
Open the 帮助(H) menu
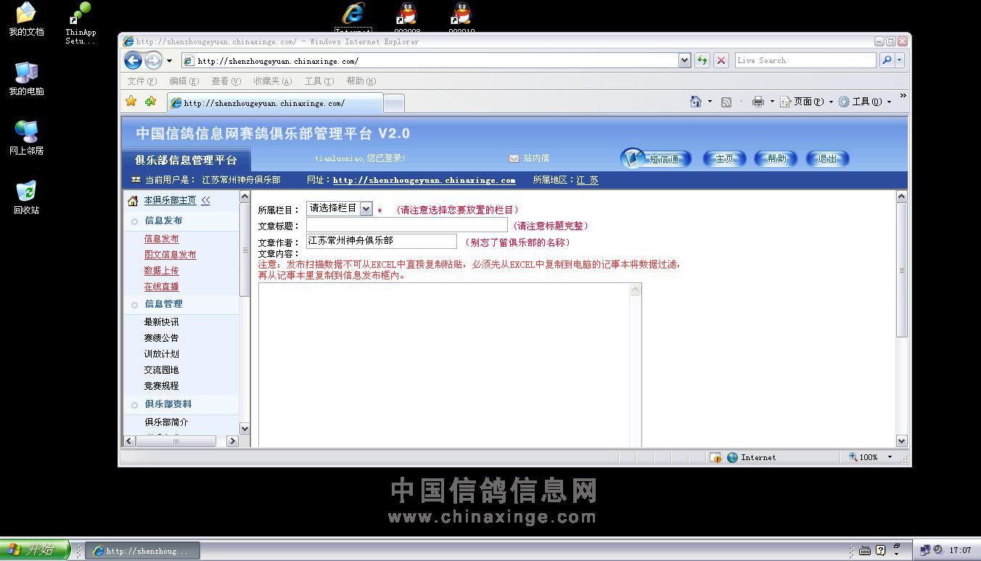point(361,81)
